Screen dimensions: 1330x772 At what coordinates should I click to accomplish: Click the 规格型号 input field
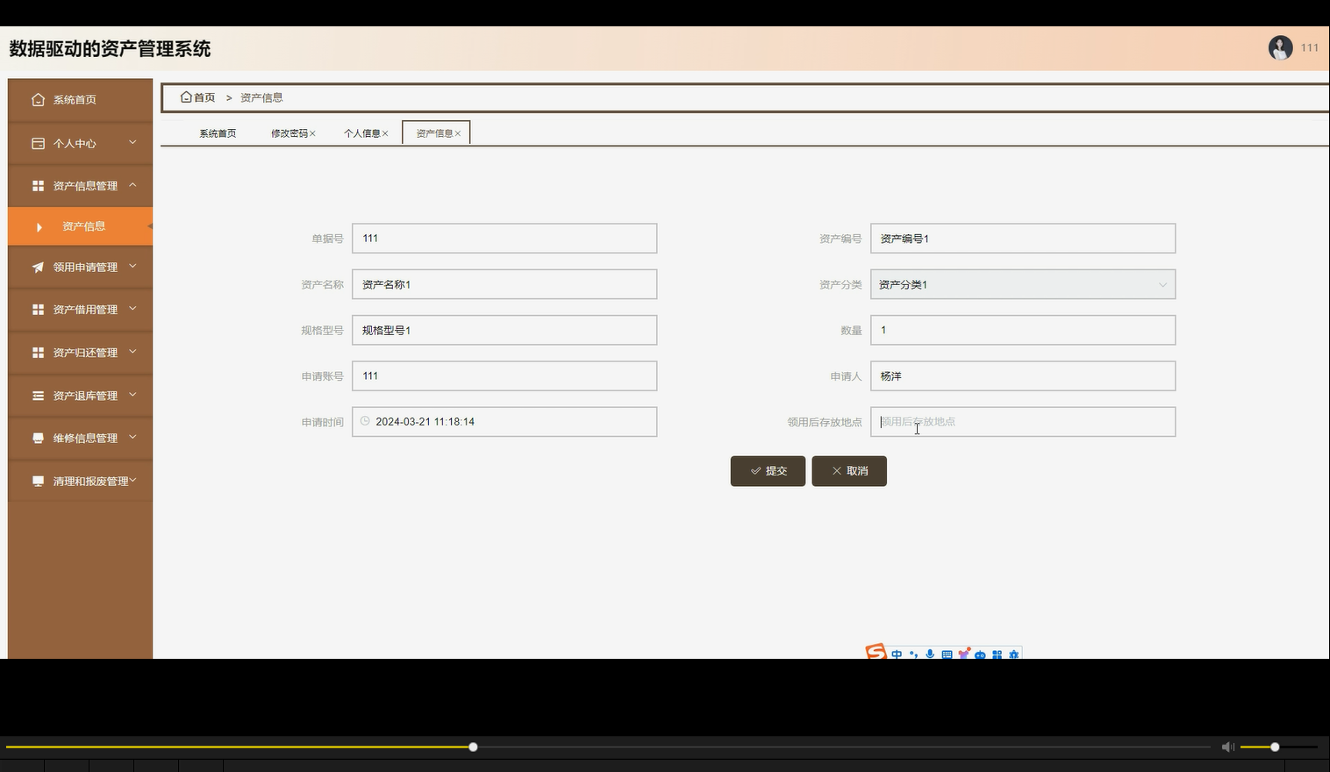pos(504,330)
